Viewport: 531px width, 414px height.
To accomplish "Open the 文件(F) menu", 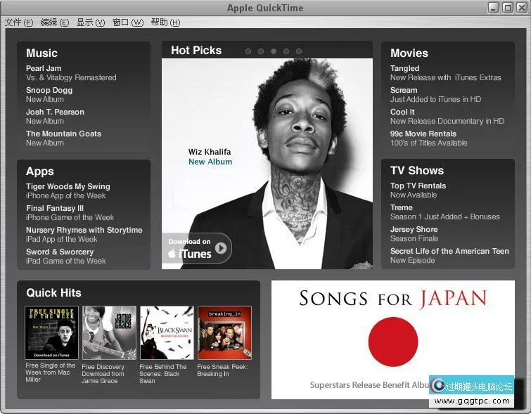I will 19,22.
